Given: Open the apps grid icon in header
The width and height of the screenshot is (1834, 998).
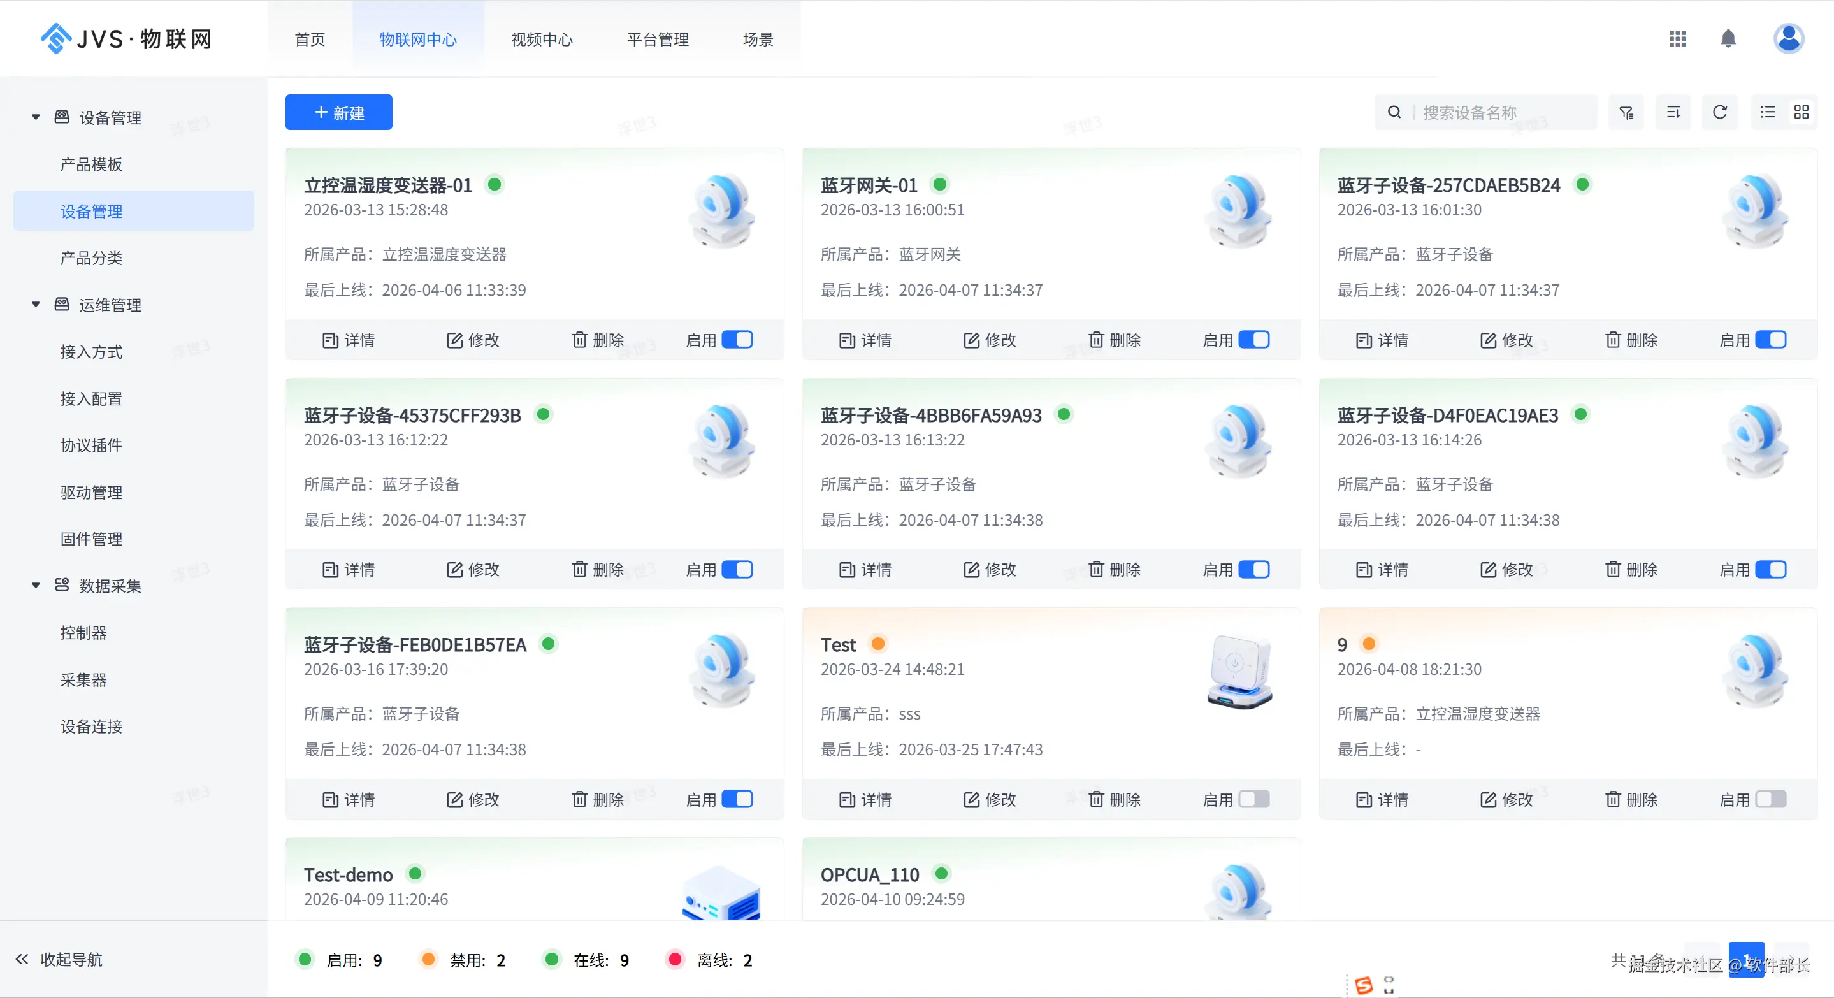Looking at the screenshot, I should (1677, 39).
